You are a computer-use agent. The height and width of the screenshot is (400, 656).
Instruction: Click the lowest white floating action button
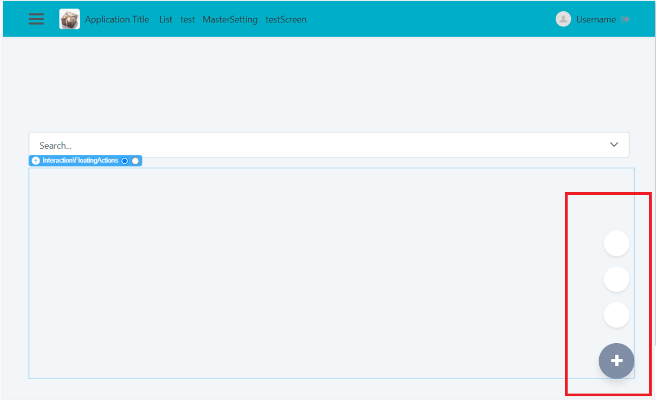click(x=616, y=315)
